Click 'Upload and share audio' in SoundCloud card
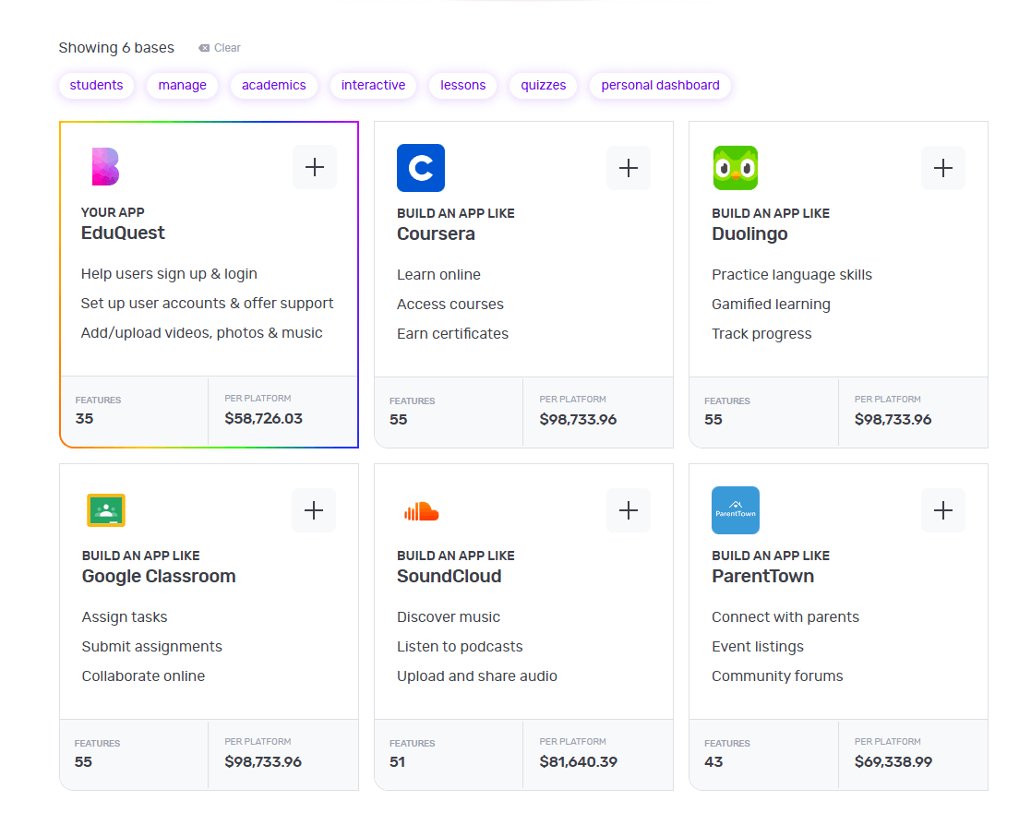 tap(476, 676)
